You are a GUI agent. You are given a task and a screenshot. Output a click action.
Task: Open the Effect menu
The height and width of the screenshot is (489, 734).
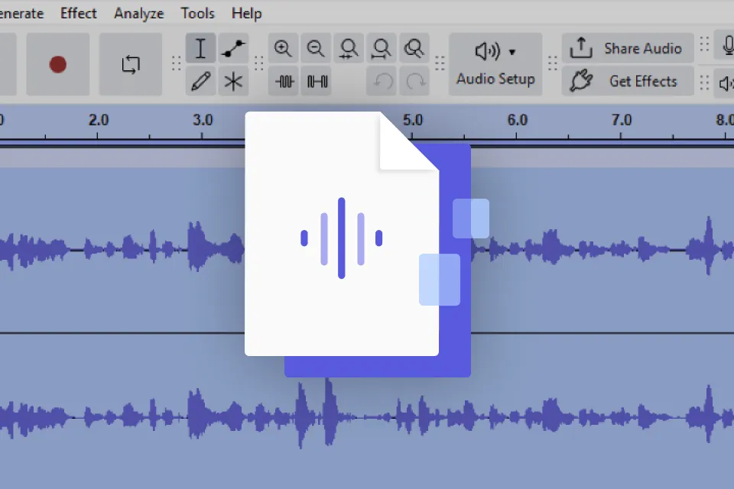(x=78, y=13)
